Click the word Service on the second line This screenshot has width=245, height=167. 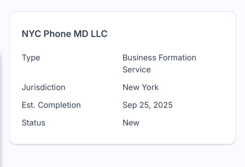point(136,70)
